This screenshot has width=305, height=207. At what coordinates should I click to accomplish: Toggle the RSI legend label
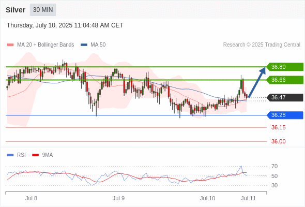coord(21,155)
